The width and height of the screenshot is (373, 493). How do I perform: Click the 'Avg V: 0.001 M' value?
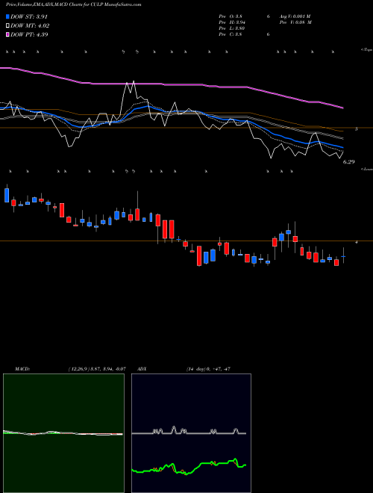click(295, 16)
